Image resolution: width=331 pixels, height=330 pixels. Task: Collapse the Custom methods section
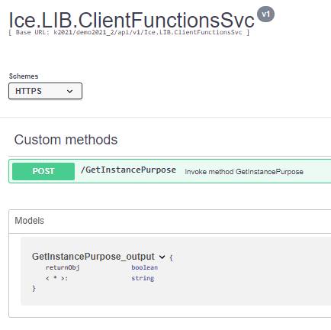coord(66,140)
